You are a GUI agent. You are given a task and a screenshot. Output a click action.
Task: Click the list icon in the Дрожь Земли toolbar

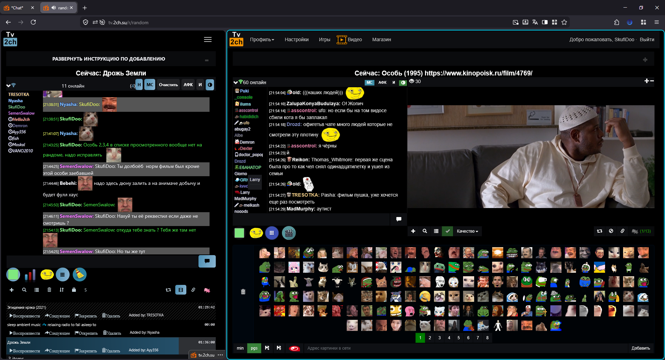tap(37, 290)
